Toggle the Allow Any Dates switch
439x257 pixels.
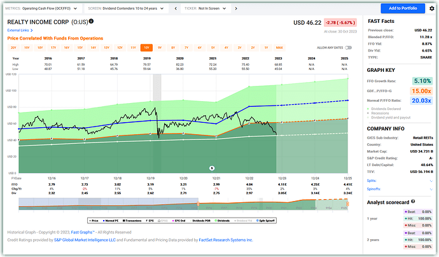coord(348,48)
